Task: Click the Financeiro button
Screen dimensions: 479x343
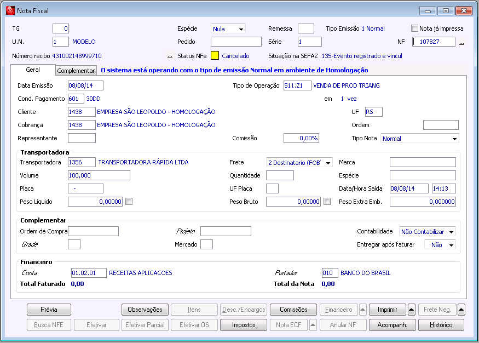Action: coord(338,310)
